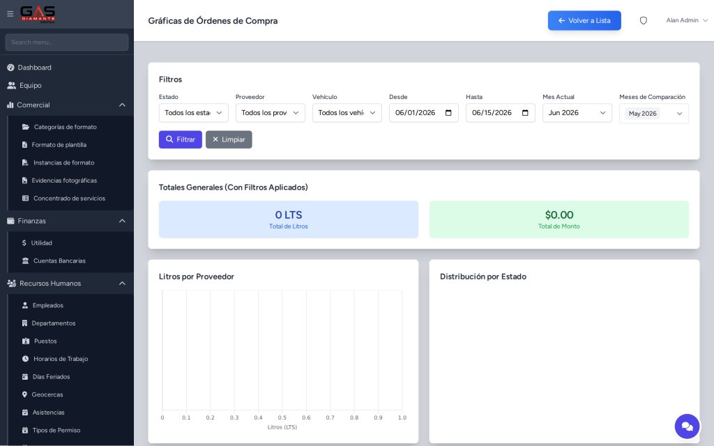Click the Departamentos building icon

tap(25, 323)
